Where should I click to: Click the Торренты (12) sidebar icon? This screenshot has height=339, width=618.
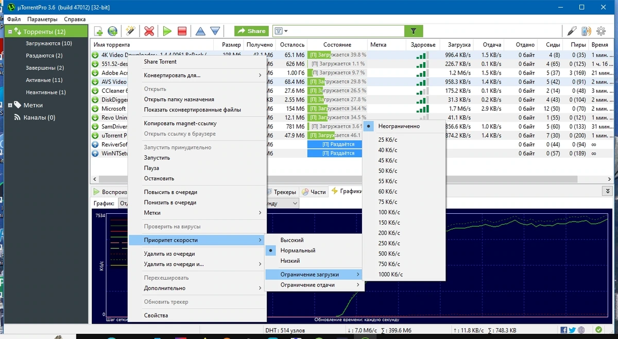point(18,31)
